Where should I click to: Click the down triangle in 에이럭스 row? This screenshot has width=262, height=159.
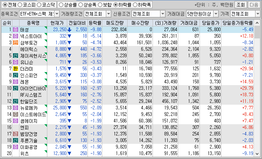tap(69, 49)
